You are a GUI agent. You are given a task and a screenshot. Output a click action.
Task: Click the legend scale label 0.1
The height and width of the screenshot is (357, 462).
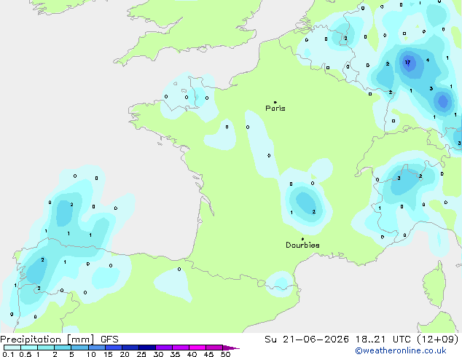[x=8, y=354]
